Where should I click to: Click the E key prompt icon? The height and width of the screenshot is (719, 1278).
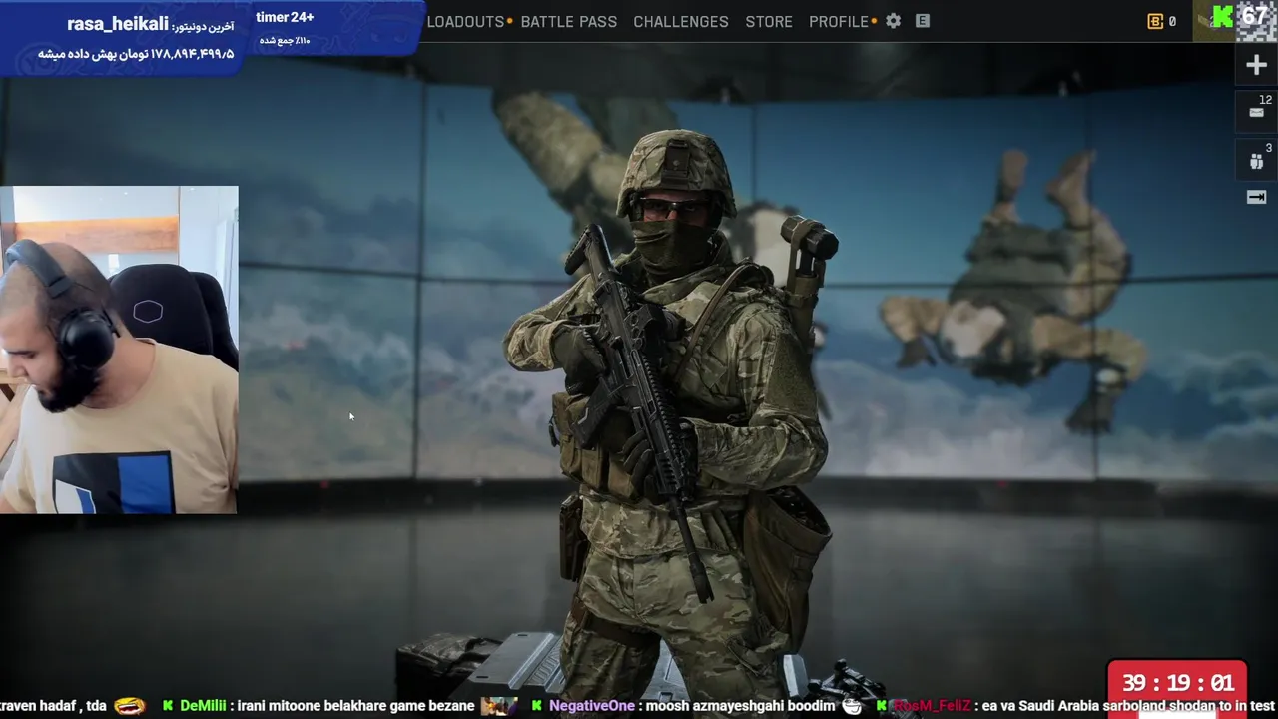pyautogui.click(x=923, y=21)
